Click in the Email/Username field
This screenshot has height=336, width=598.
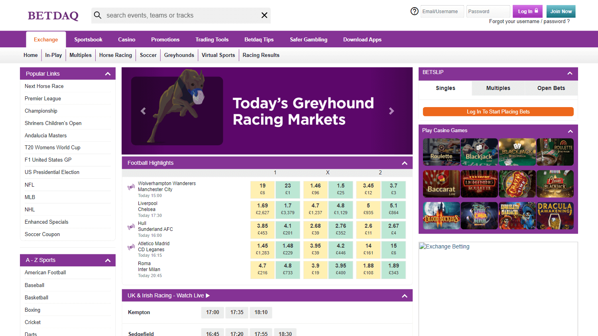point(442,11)
